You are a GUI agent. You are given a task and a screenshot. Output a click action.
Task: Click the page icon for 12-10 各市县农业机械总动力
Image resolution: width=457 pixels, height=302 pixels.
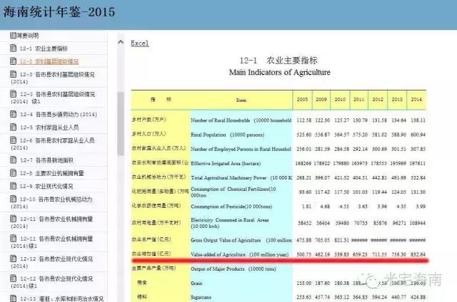coord(13,199)
